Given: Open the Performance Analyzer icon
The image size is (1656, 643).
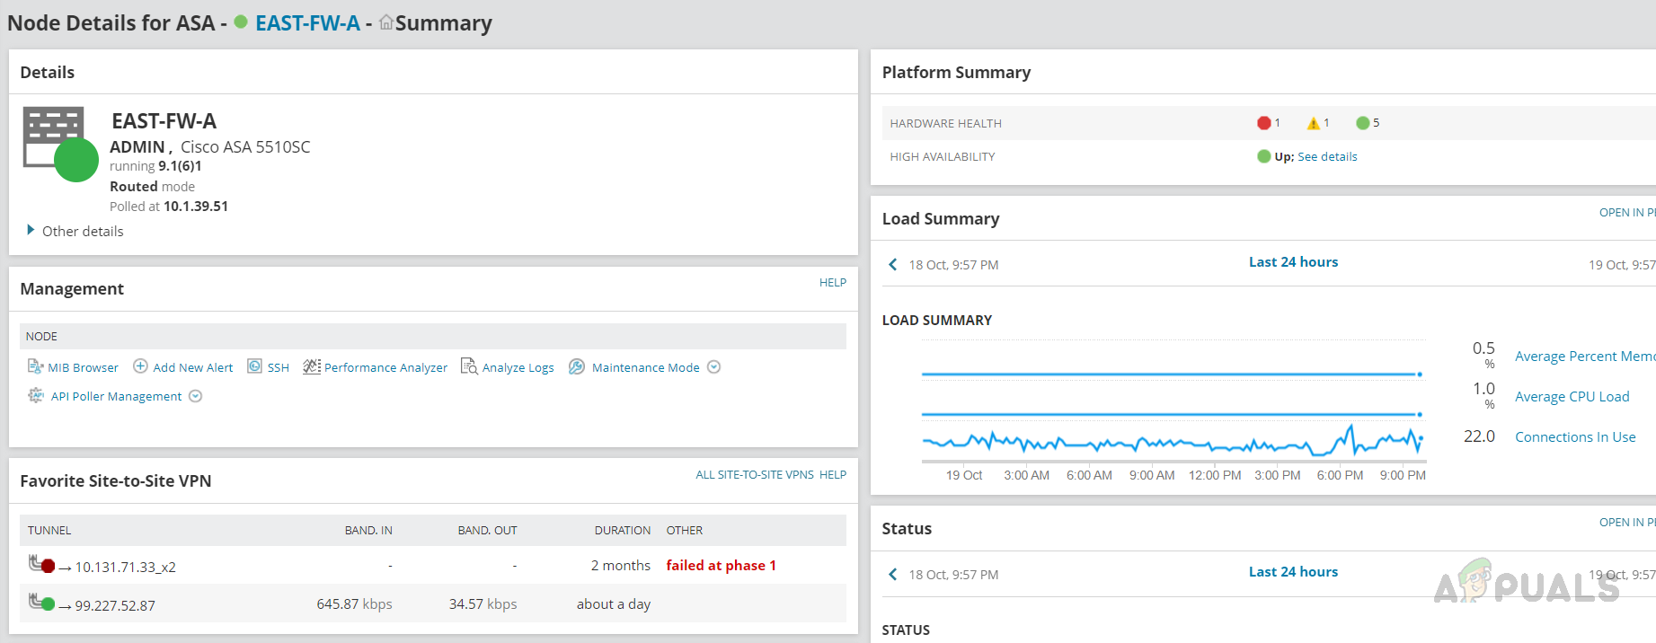Looking at the screenshot, I should tap(312, 366).
